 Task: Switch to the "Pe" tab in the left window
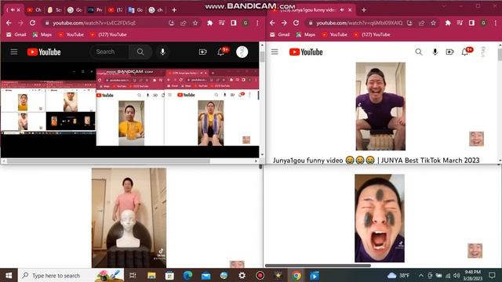tap(95, 10)
